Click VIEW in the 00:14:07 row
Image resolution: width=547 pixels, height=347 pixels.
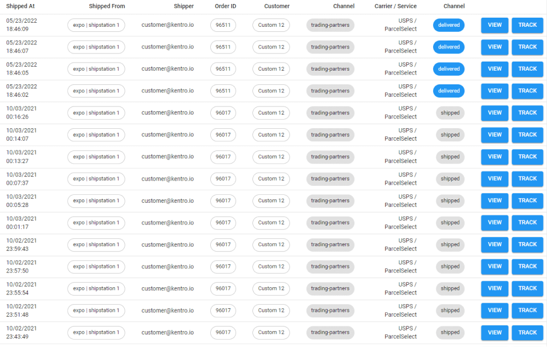click(495, 135)
